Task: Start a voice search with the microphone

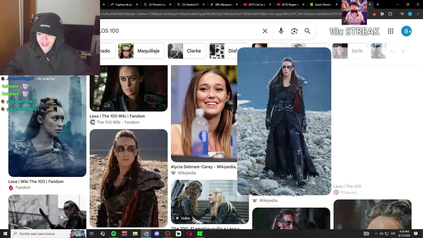Action: tap(281, 31)
